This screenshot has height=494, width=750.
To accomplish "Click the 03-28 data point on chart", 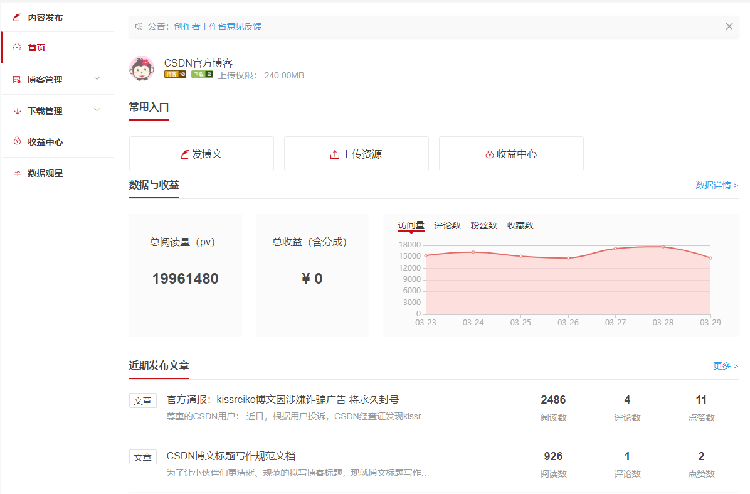I will pos(663,247).
